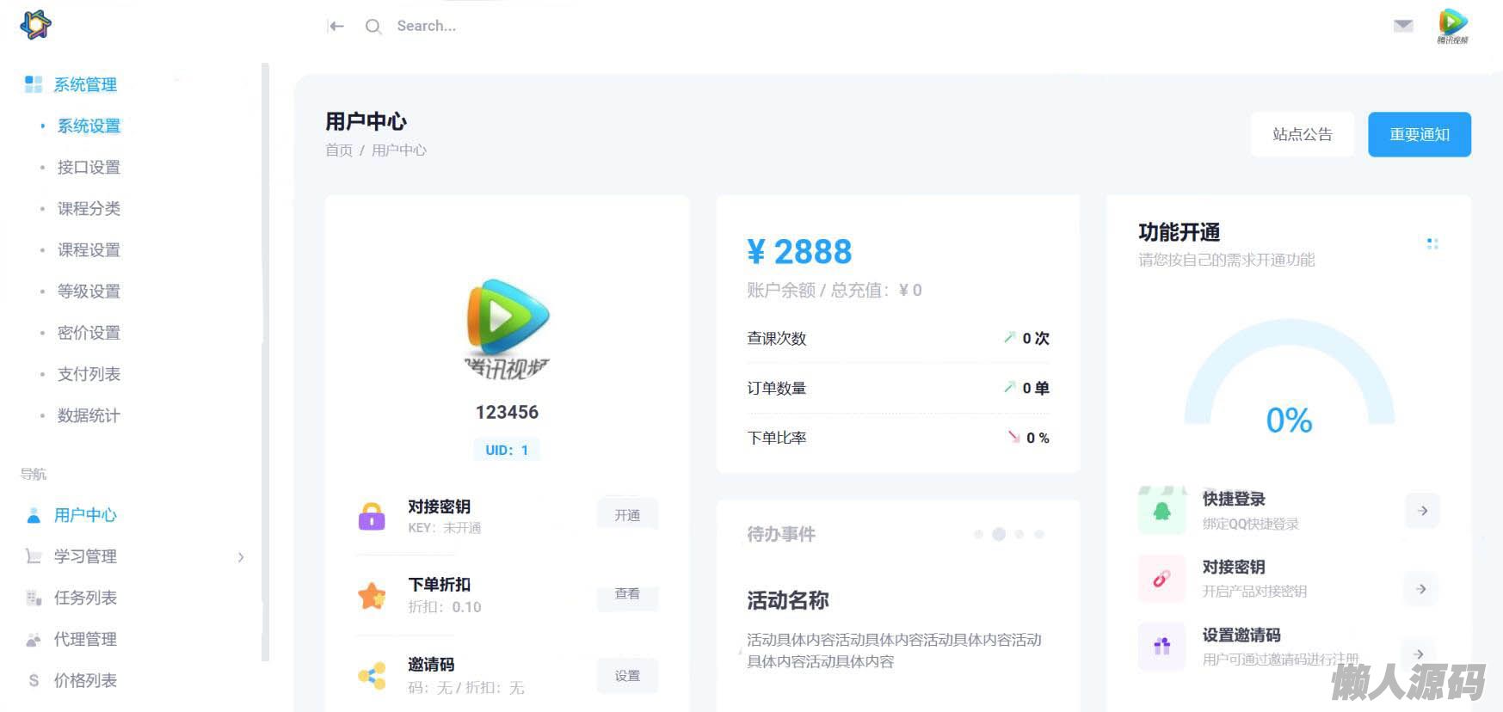Click the purple lock icon for 对接密钥
This screenshot has height=712, width=1503.
tap(372, 516)
